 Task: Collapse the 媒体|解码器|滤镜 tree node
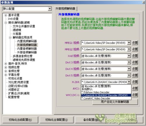6,23
